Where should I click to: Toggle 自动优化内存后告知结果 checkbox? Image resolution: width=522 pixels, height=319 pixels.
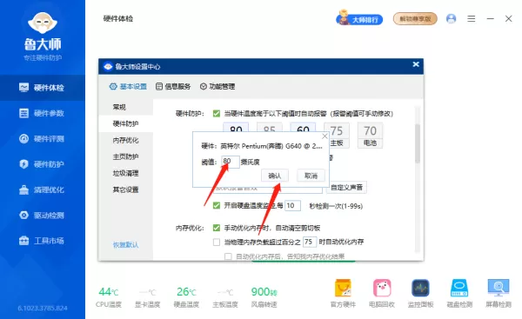(228, 256)
